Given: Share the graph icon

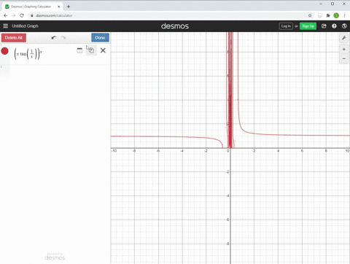Looking at the screenshot, I should 324,26.
